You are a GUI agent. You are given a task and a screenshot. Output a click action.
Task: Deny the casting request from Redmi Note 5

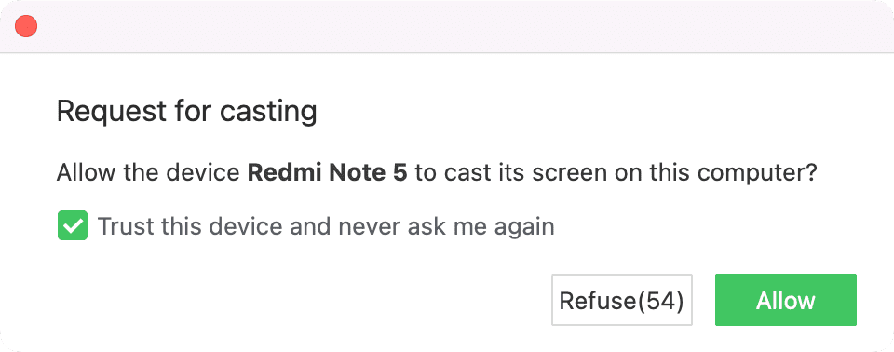tap(621, 300)
